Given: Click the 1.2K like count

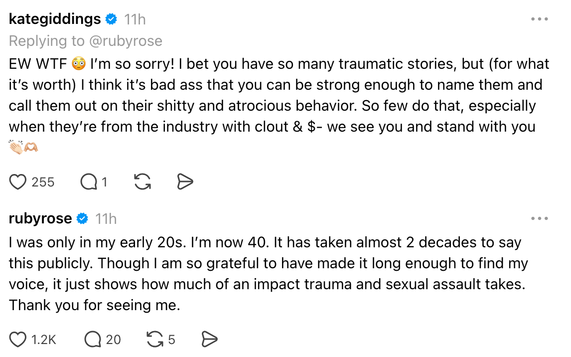Looking at the screenshot, I should click(44, 340).
